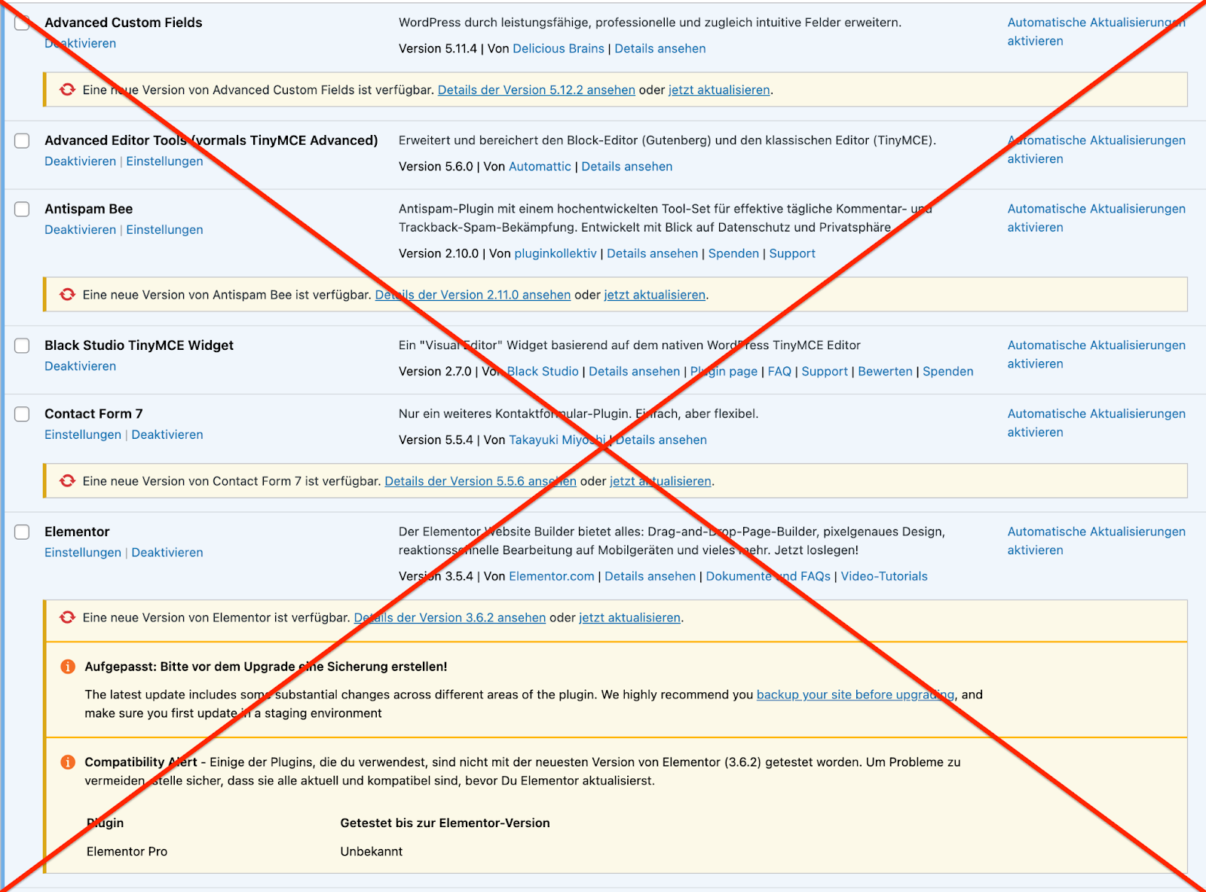Open pluginkollektiv author link
Image resolution: width=1206 pixels, height=892 pixels.
556,254
